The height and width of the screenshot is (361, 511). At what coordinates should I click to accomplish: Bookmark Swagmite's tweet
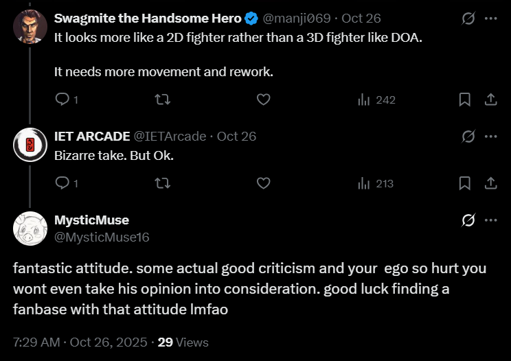pos(465,100)
